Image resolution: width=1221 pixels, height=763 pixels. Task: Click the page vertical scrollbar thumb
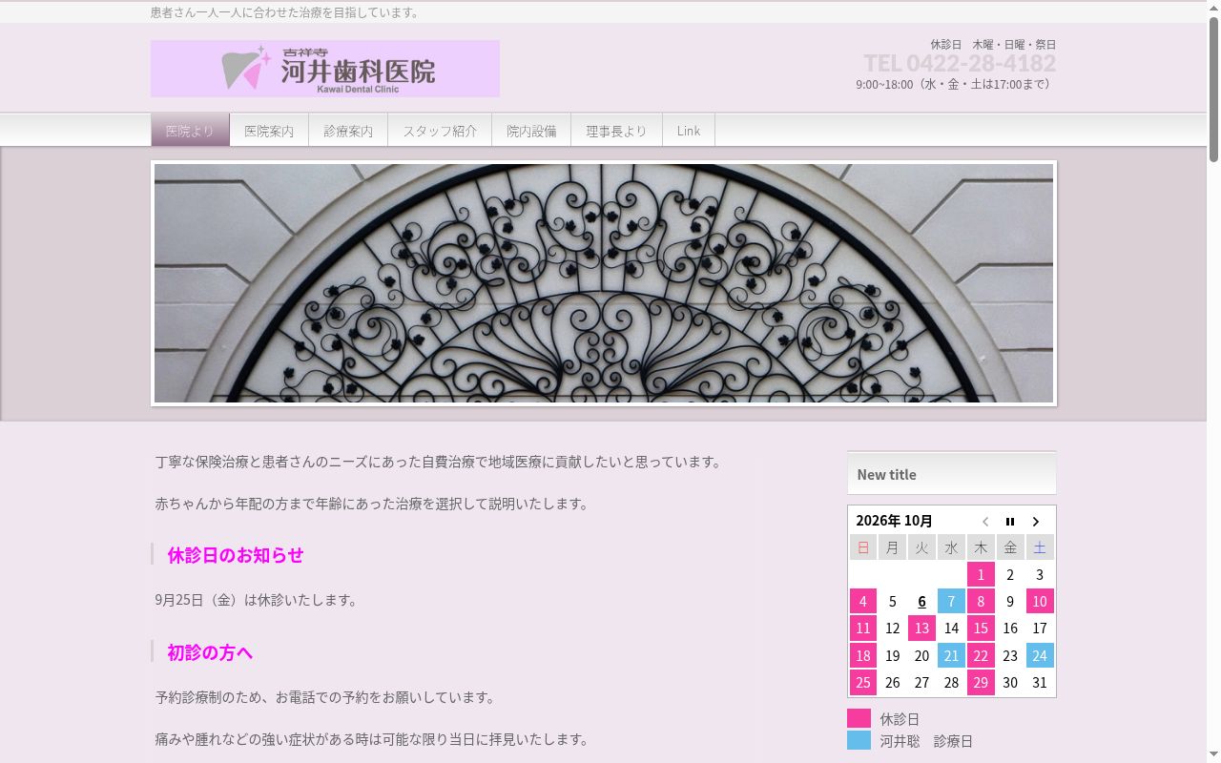[x=1213, y=89]
